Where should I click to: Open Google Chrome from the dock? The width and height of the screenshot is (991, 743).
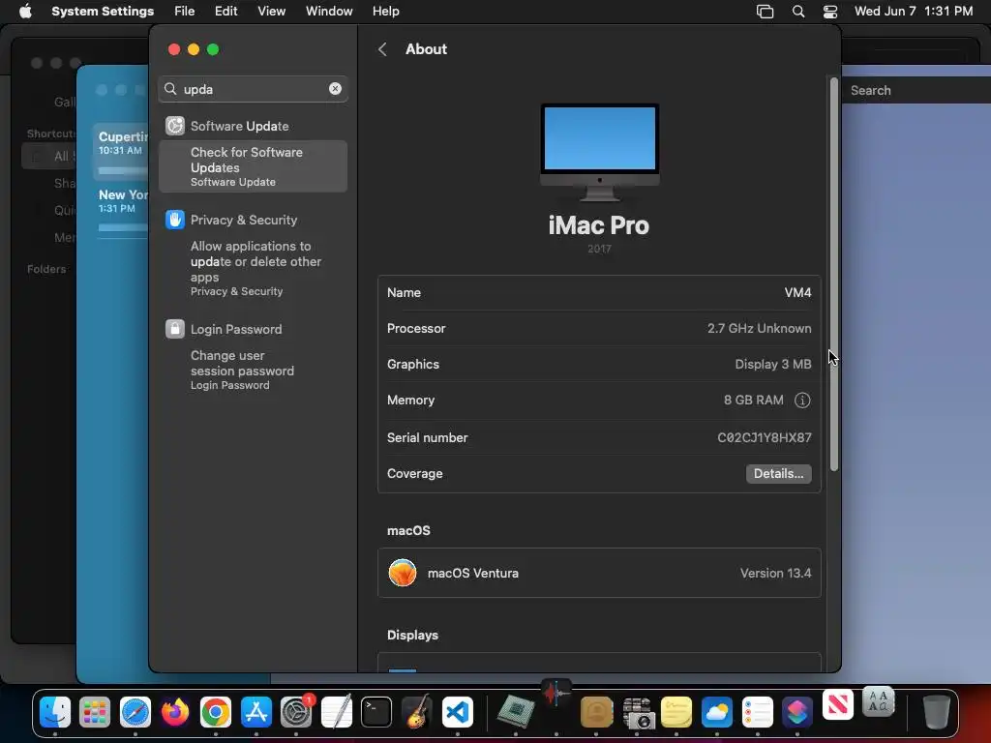tap(216, 712)
